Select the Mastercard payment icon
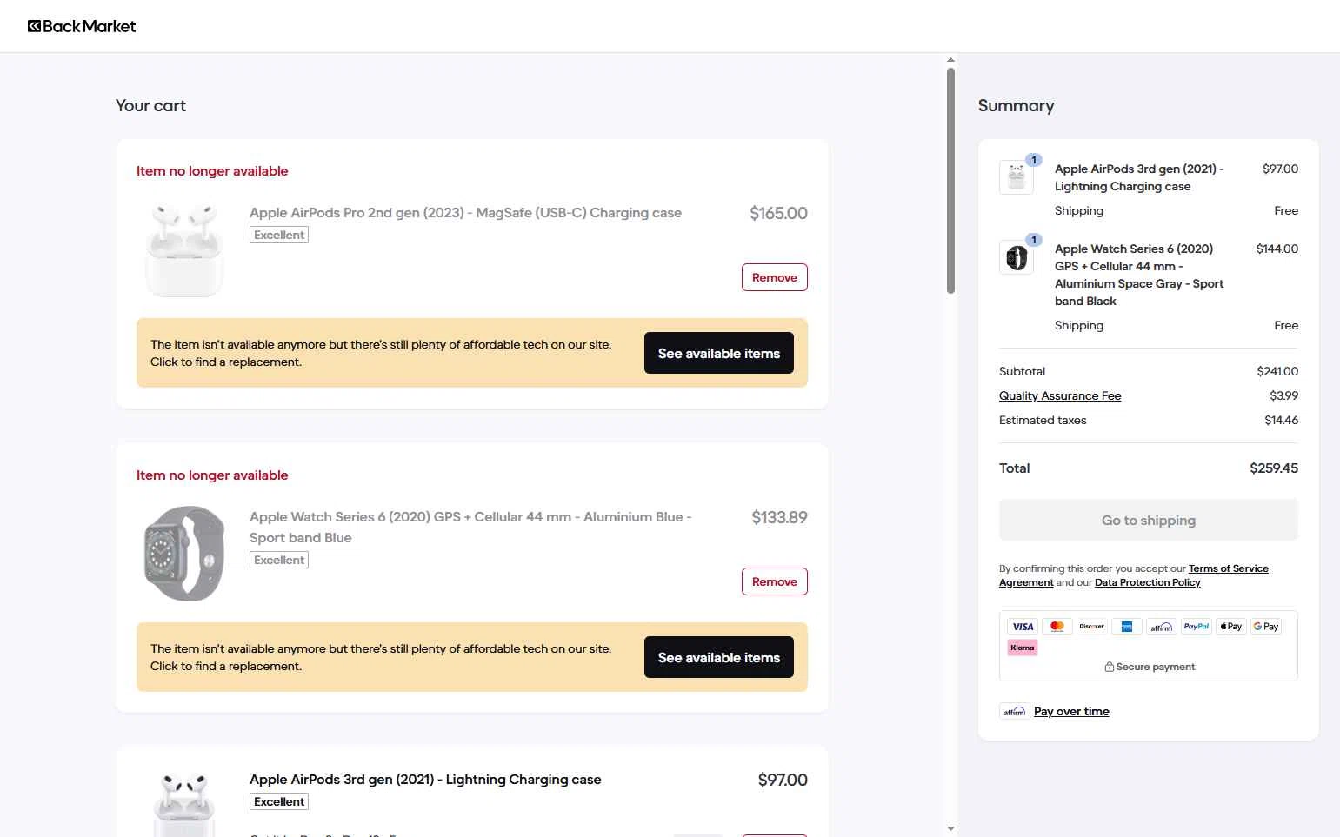Image resolution: width=1340 pixels, height=837 pixels. (1057, 627)
